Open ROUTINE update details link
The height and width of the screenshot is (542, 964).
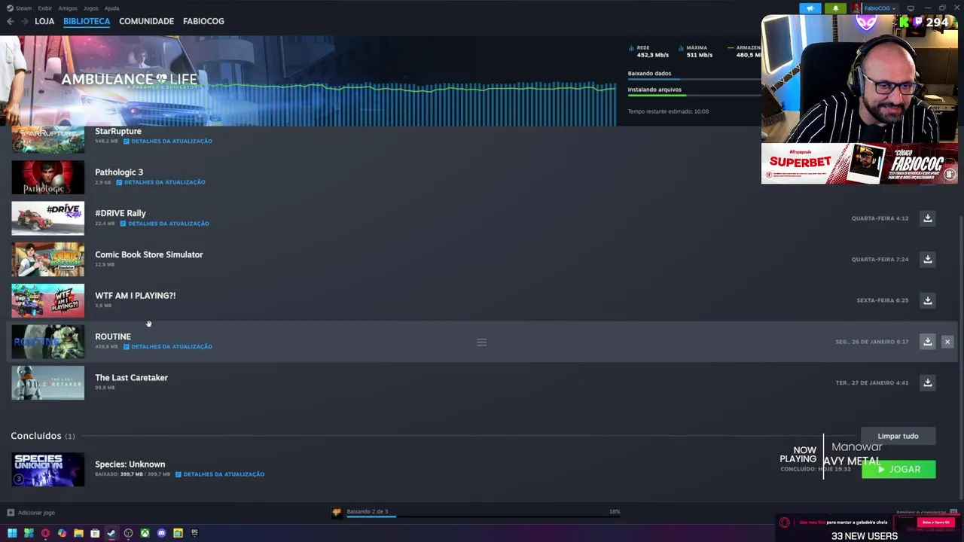point(168,347)
